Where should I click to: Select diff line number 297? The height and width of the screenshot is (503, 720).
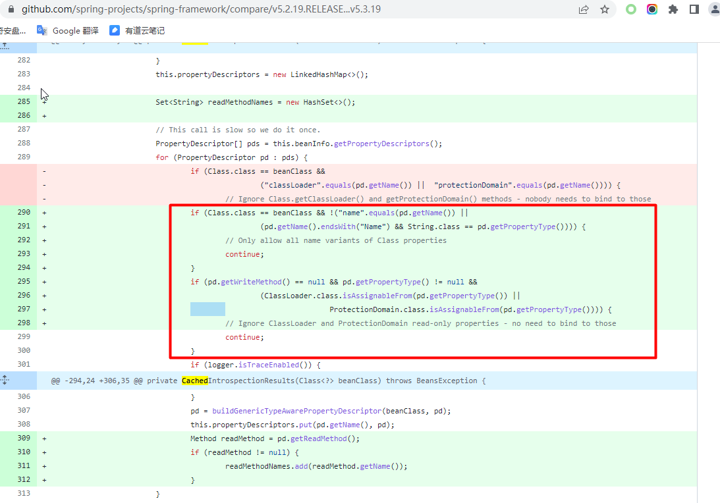coord(24,309)
